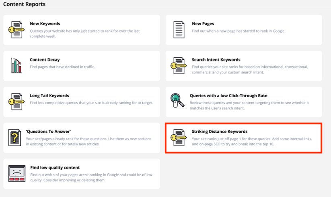Image resolution: width=331 pixels, height=197 pixels.
Task: Open Queries with a low Click-Through Rate
Action: (x=228, y=95)
